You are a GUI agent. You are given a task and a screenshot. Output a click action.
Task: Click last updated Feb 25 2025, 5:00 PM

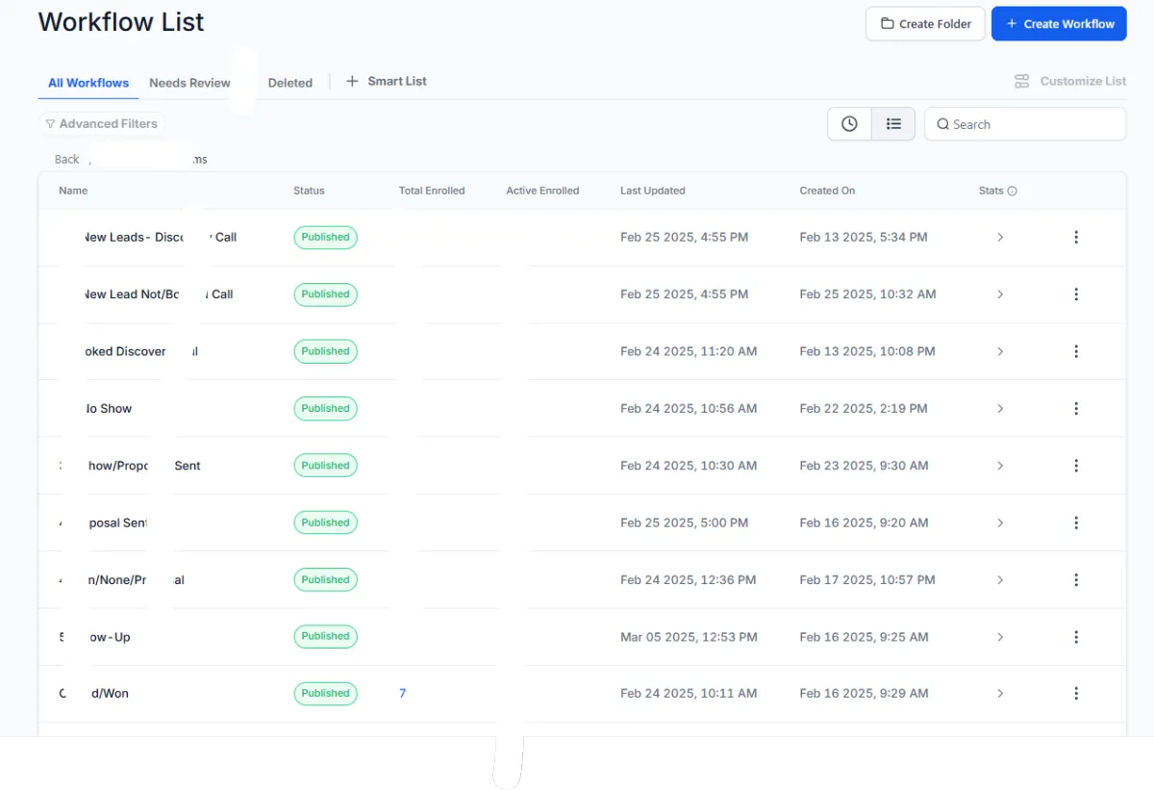[684, 522]
